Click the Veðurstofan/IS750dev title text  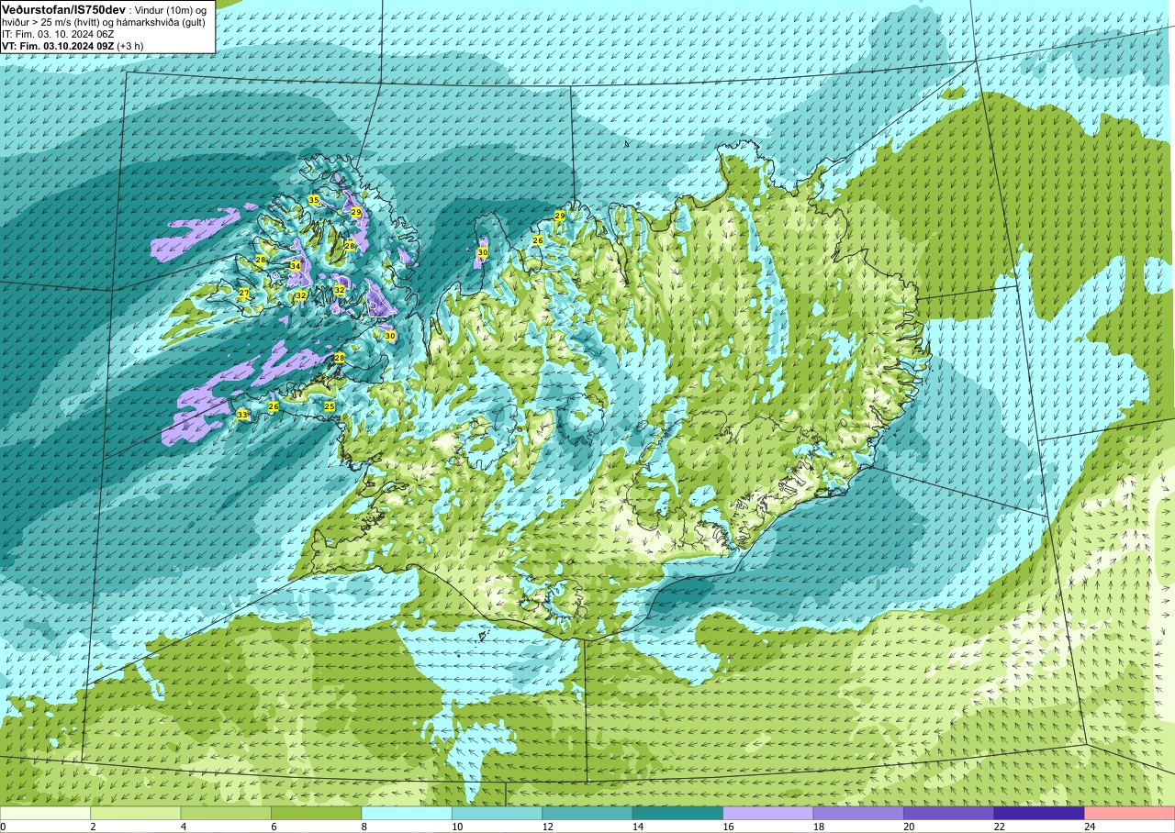coord(63,8)
